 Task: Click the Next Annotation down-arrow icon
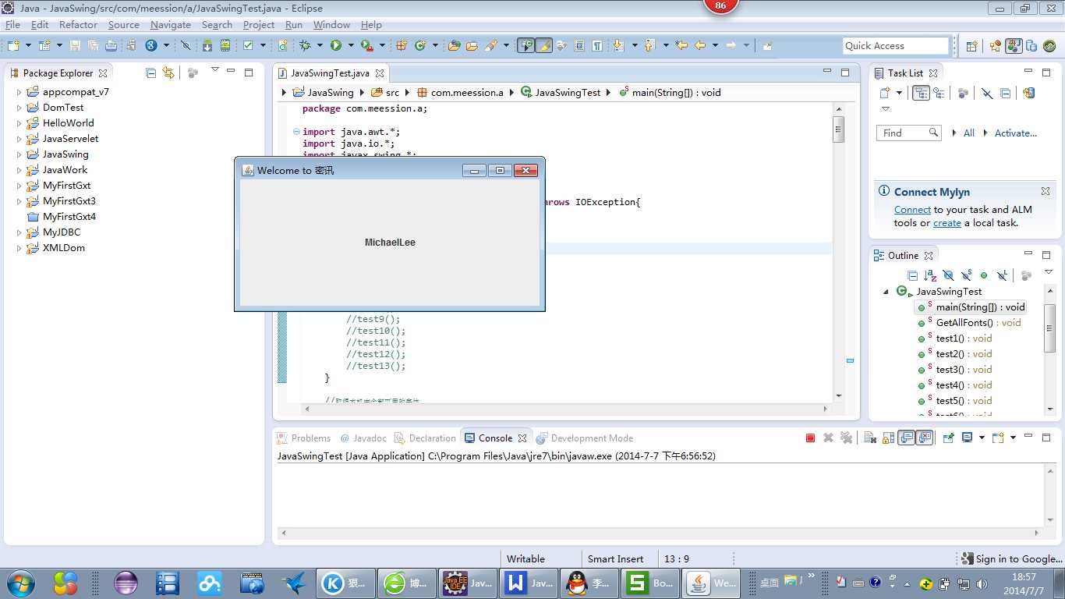pos(618,46)
